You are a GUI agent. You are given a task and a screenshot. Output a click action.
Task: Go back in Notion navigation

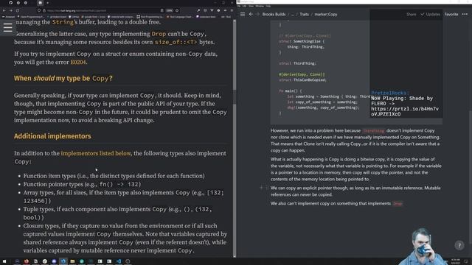tap(251, 14)
